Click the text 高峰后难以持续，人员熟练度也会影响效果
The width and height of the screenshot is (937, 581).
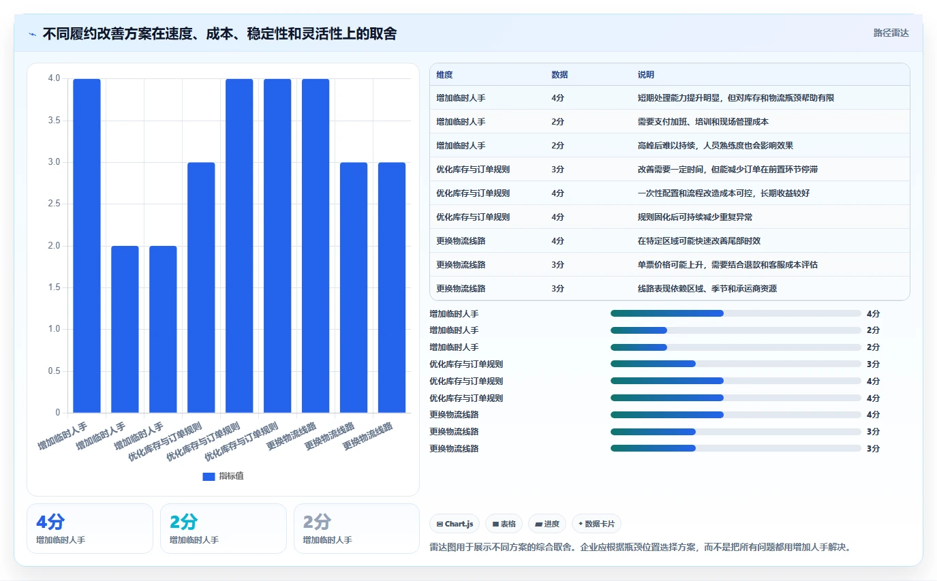[x=716, y=146]
